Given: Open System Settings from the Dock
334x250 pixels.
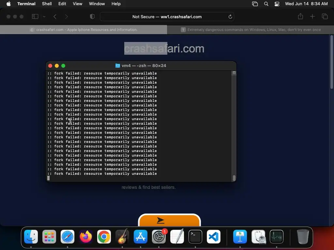Looking at the screenshot, I should point(159,237).
